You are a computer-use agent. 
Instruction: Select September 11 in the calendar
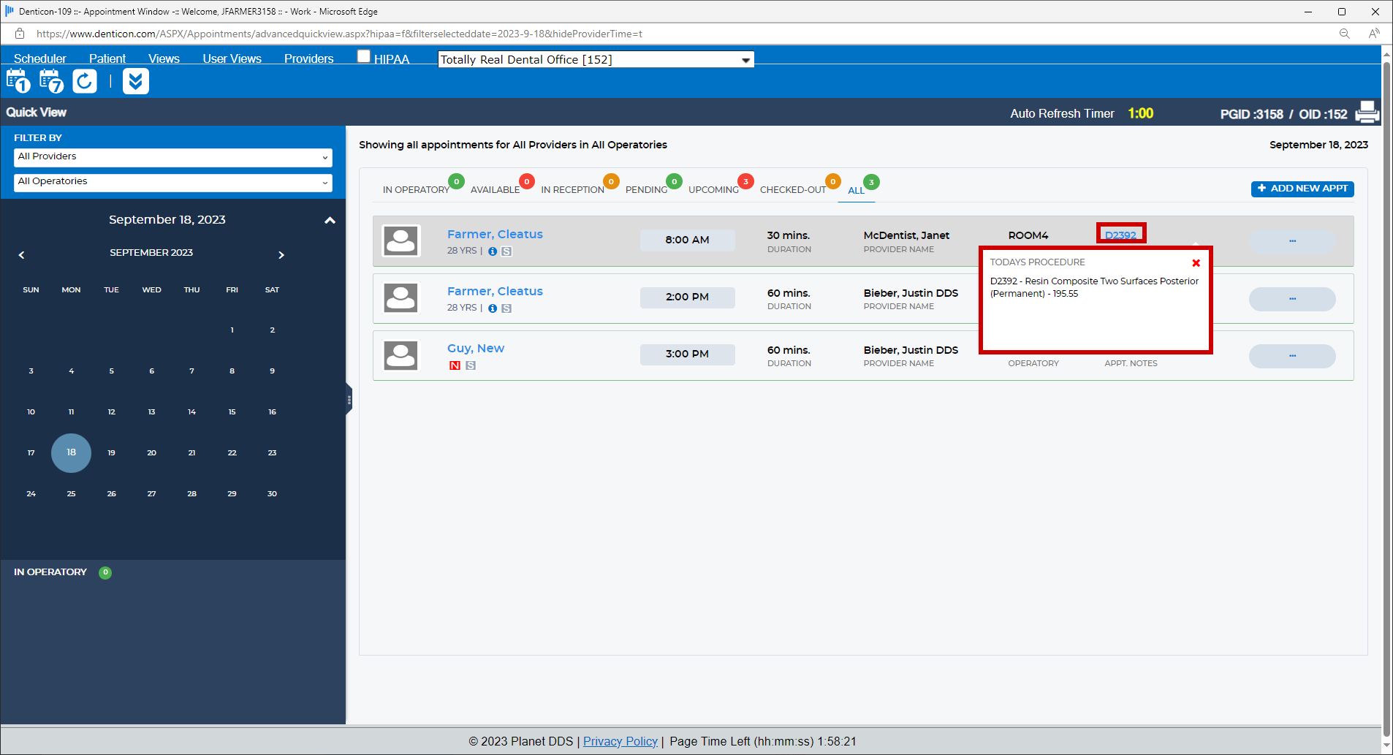(71, 412)
